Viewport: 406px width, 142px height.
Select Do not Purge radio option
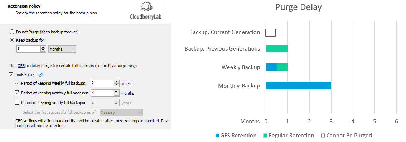click(12, 32)
